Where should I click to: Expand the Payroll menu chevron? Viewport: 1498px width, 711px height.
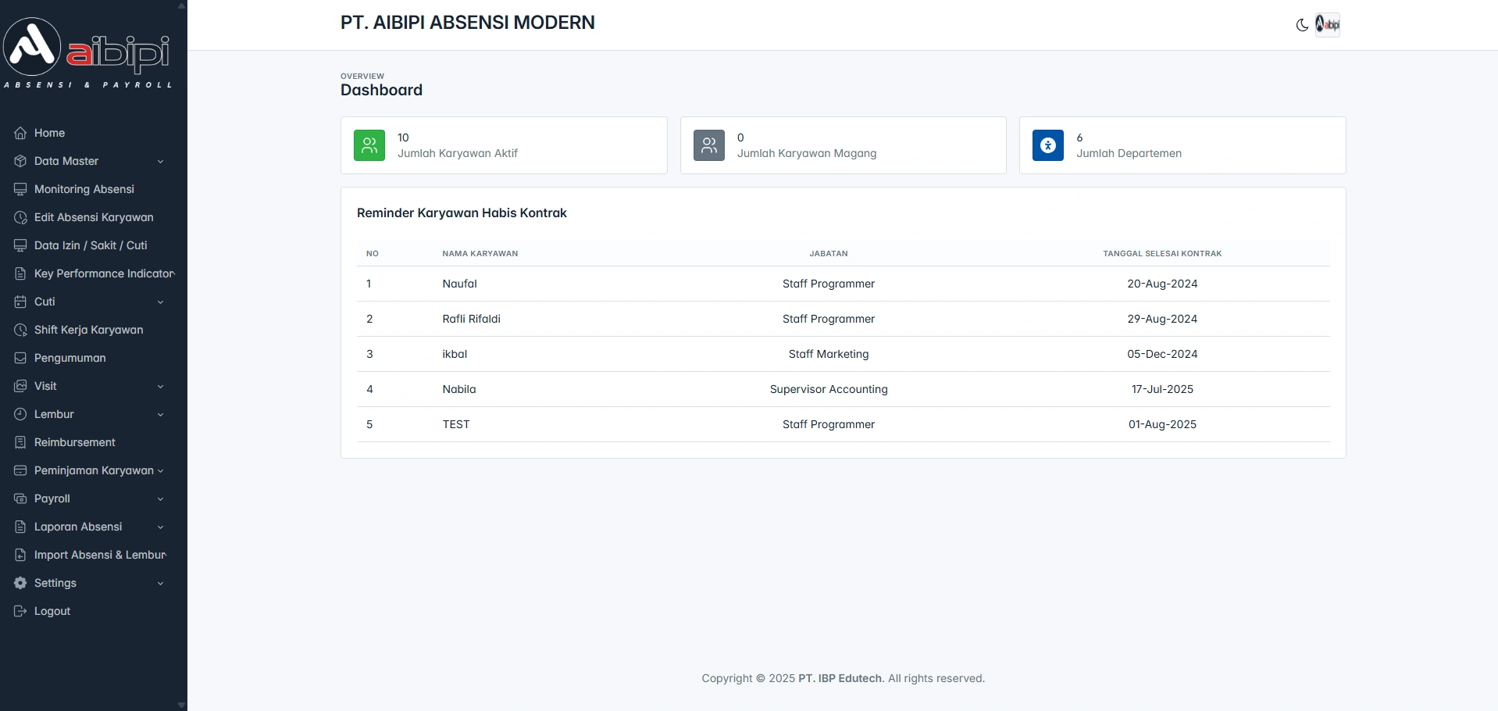coord(160,499)
